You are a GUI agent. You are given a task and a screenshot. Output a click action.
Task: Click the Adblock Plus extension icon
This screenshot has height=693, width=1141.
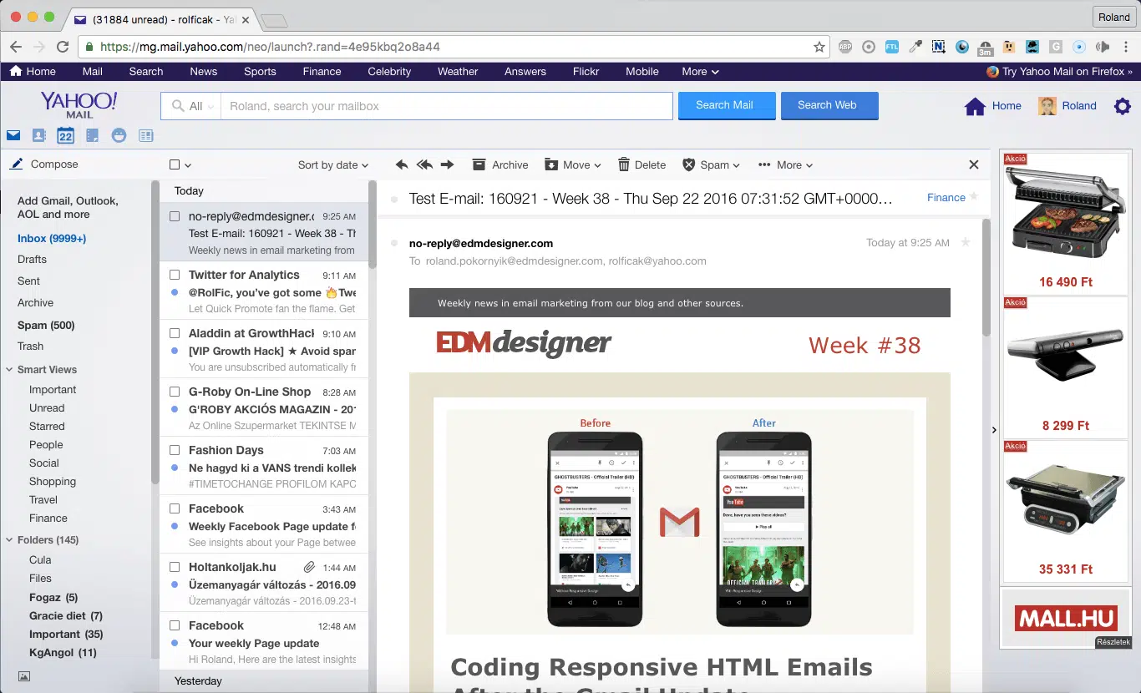click(x=845, y=47)
